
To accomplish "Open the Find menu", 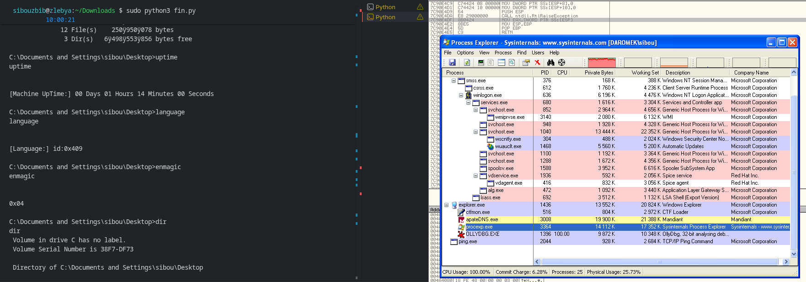I will [522, 53].
